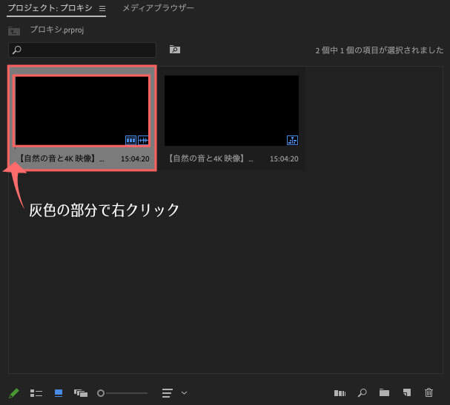450x405 pixels.
Task: Click the selection count status text
Action: point(380,50)
